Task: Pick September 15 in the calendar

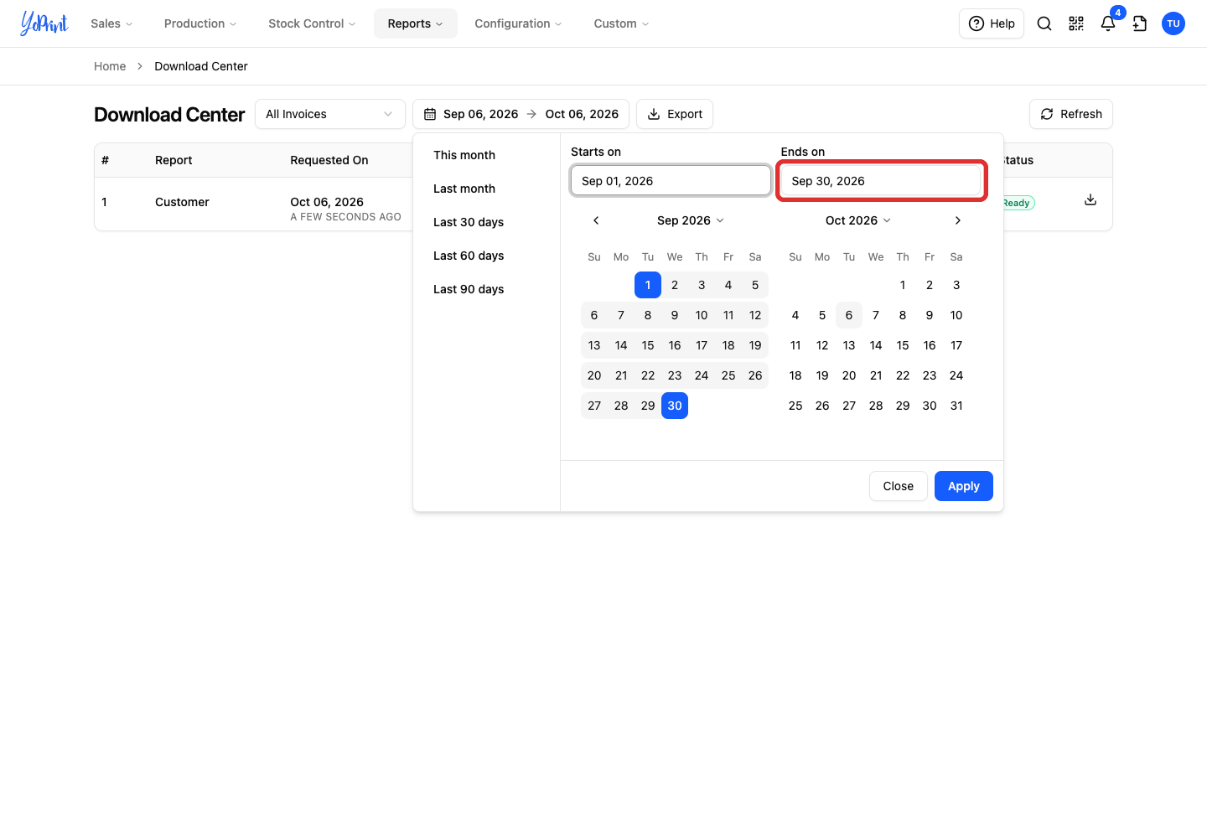Action: (x=648, y=345)
